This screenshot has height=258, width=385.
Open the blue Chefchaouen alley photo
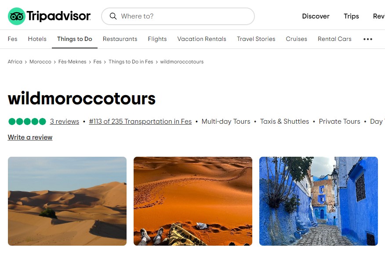tap(319, 201)
